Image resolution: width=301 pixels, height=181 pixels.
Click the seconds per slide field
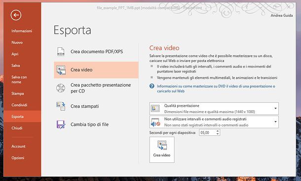207,132
